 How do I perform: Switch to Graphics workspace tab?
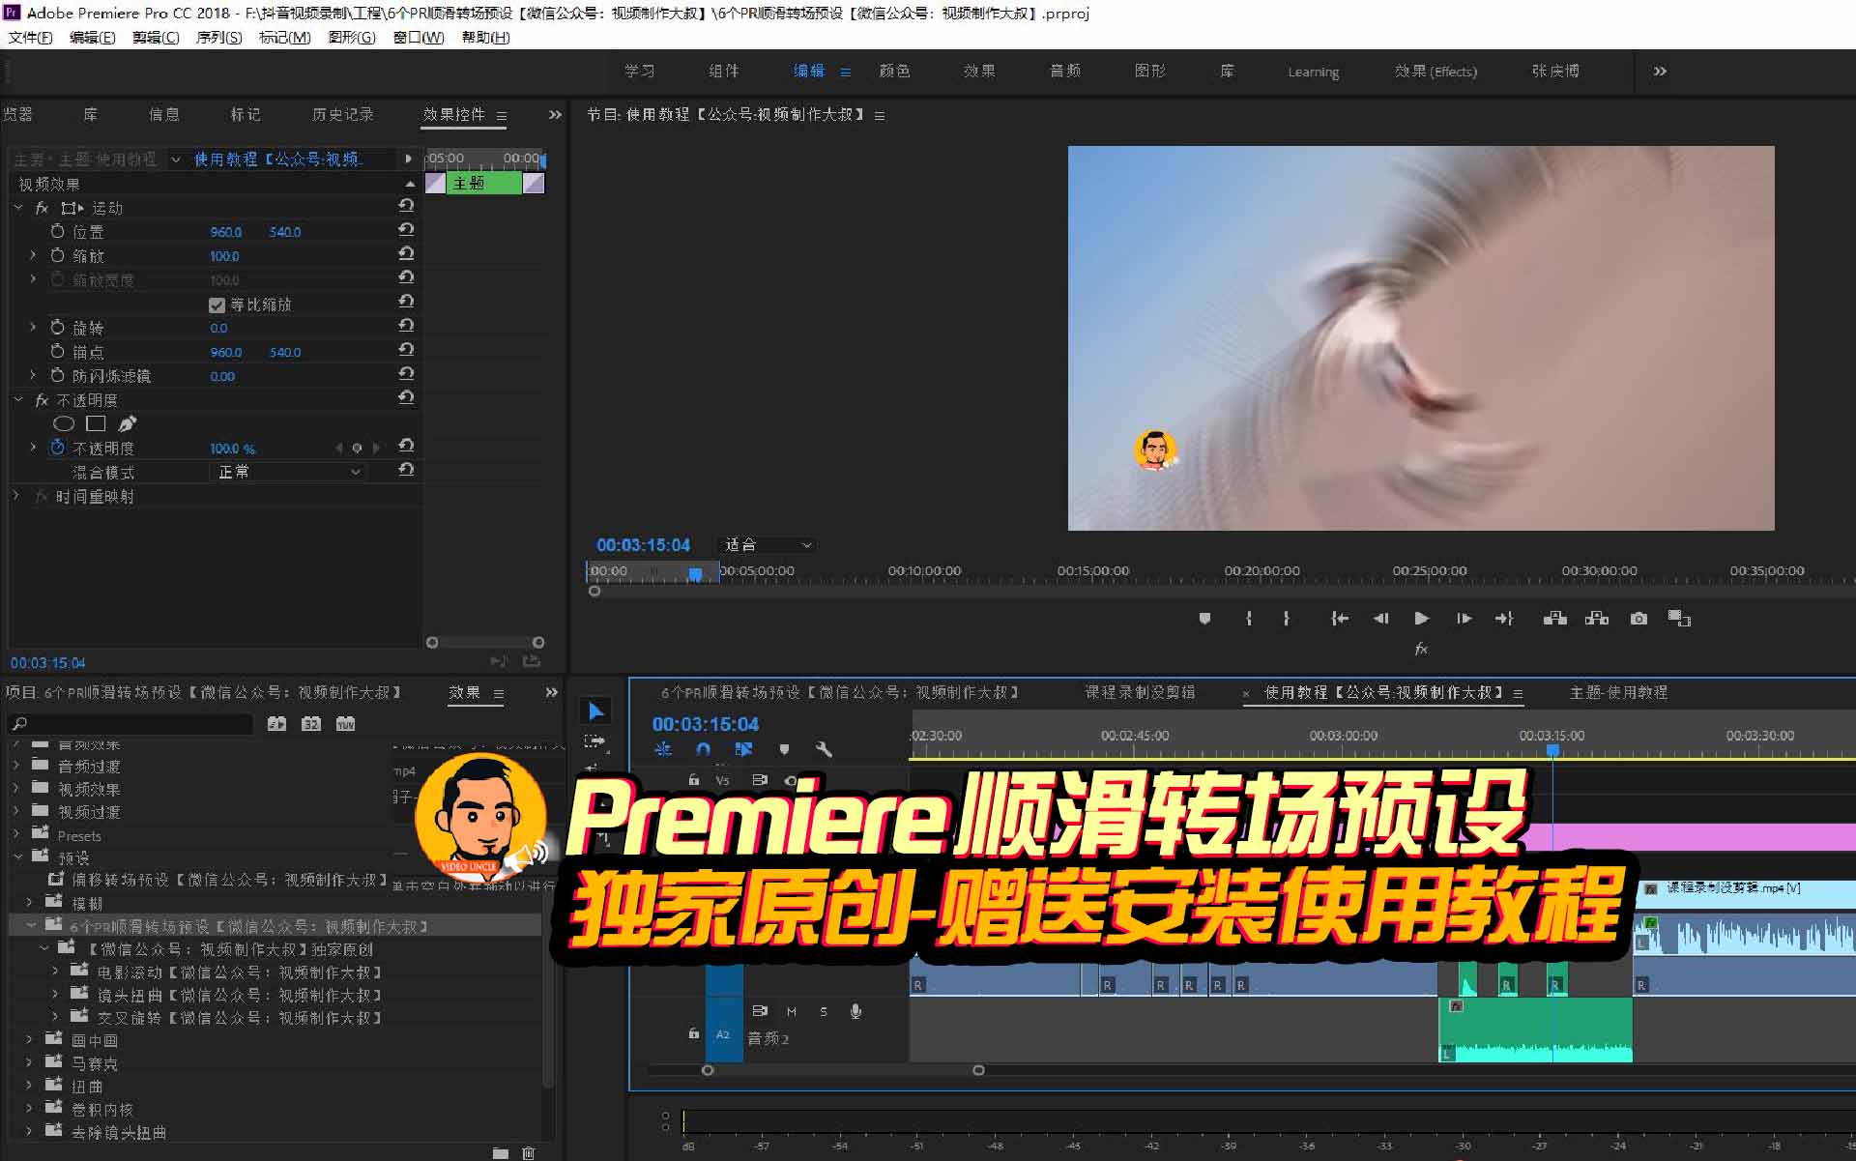click(x=1150, y=71)
